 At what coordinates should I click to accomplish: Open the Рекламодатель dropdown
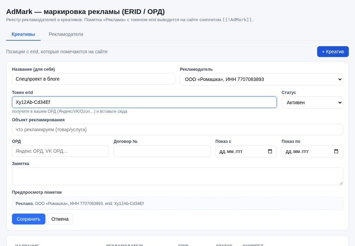261,79
